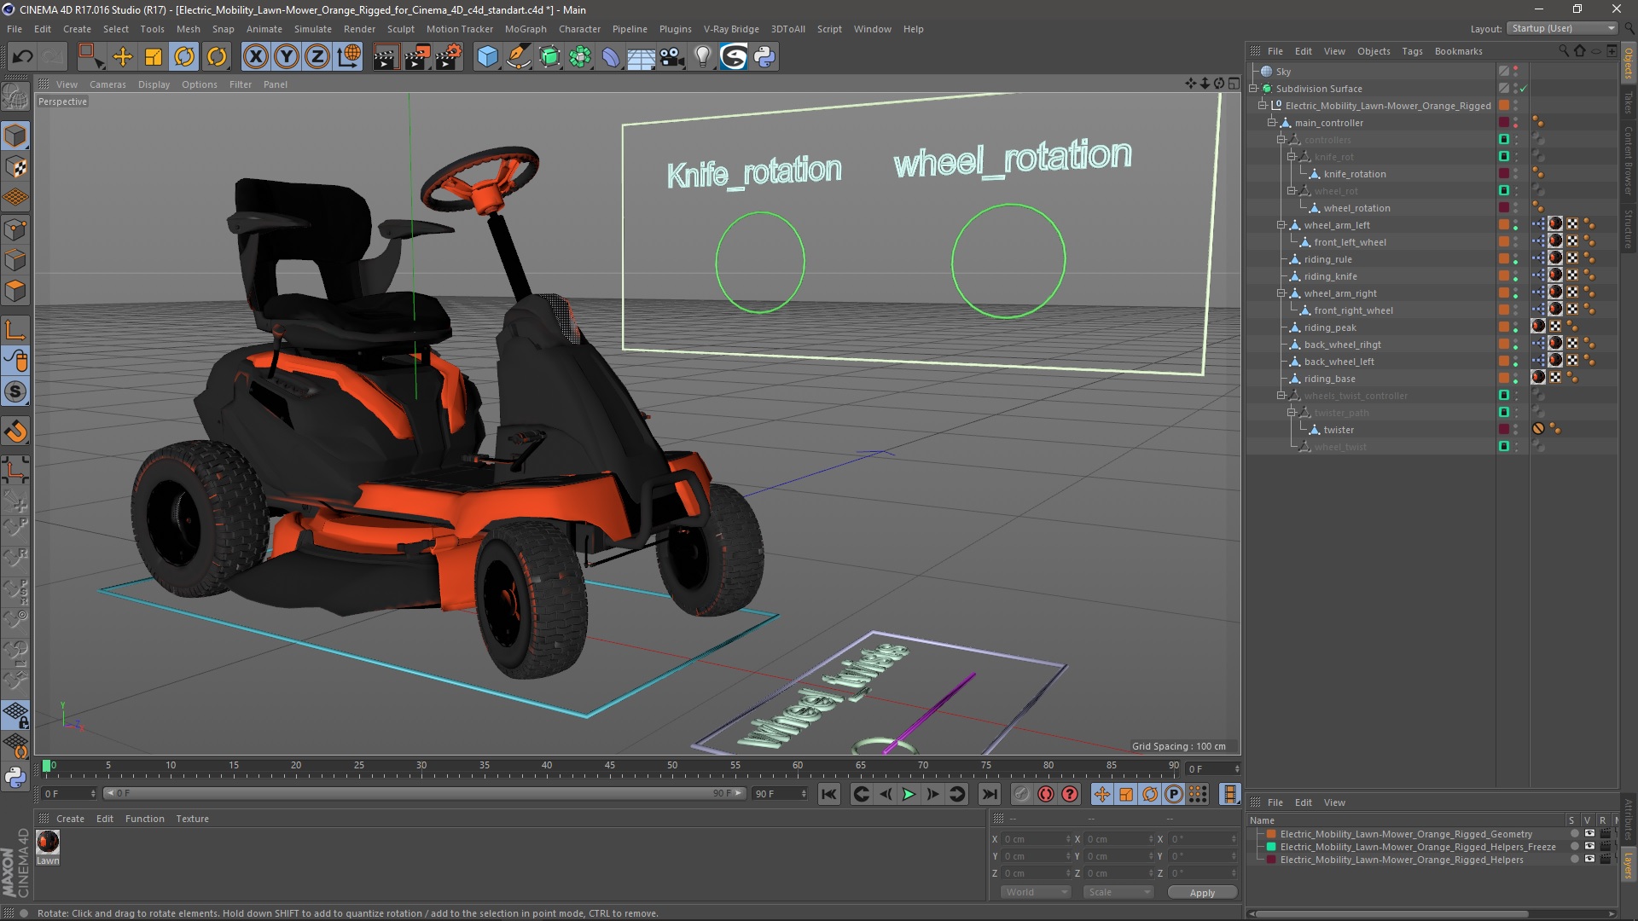Click the Python icon in toolbar
Viewport: 1638px width, 921px height.
[x=764, y=57]
